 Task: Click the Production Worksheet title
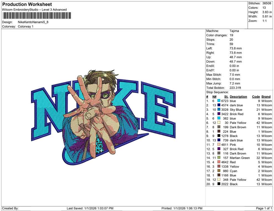27,4
